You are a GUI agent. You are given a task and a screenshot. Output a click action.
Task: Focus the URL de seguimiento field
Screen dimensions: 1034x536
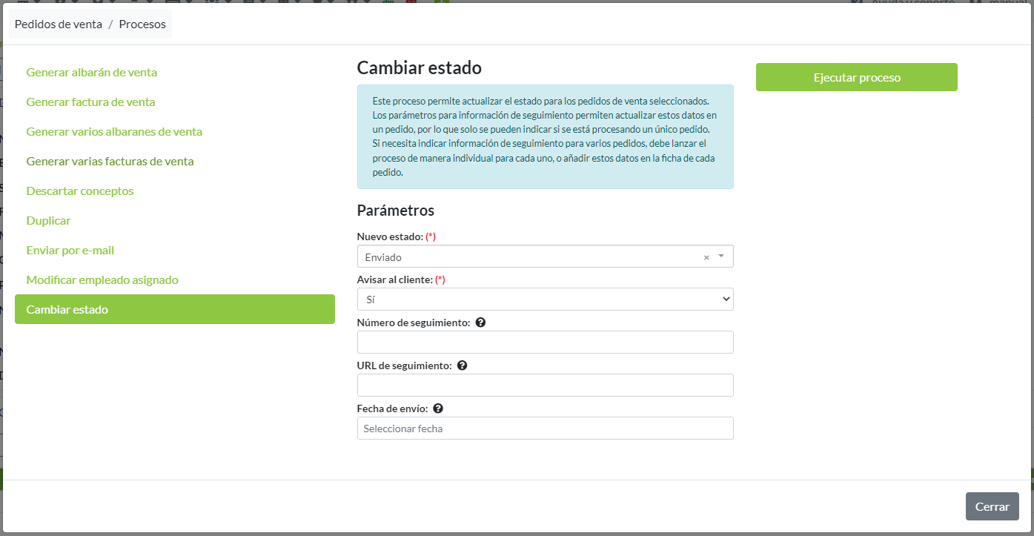(545, 386)
